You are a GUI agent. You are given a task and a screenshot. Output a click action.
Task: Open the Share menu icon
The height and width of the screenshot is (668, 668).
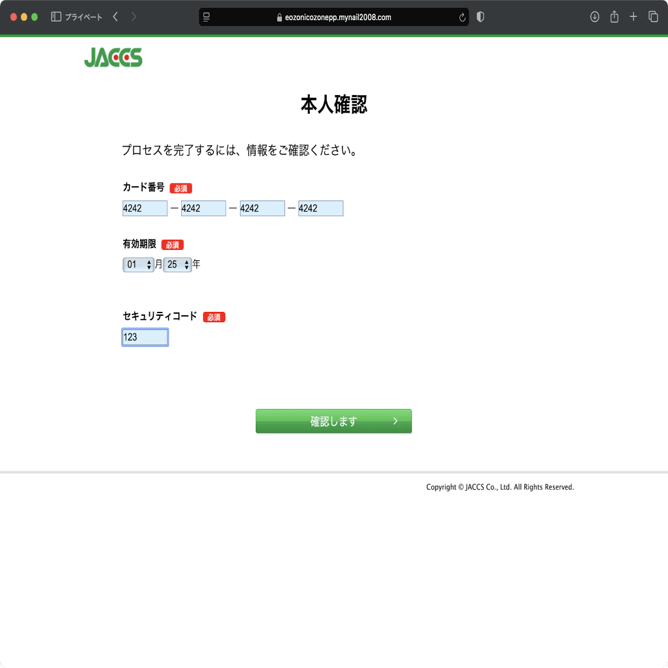pyautogui.click(x=614, y=16)
